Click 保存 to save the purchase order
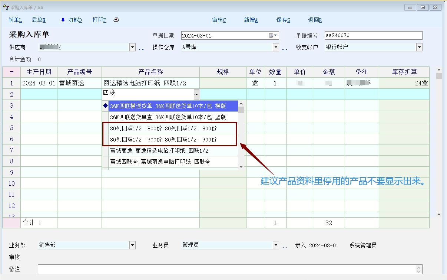This screenshot has height=280, width=447. click(x=283, y=20)
